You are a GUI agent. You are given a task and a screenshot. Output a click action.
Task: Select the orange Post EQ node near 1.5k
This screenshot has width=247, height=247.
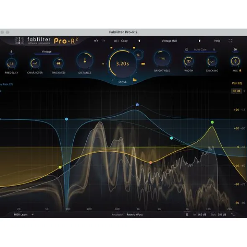point(150,162)
